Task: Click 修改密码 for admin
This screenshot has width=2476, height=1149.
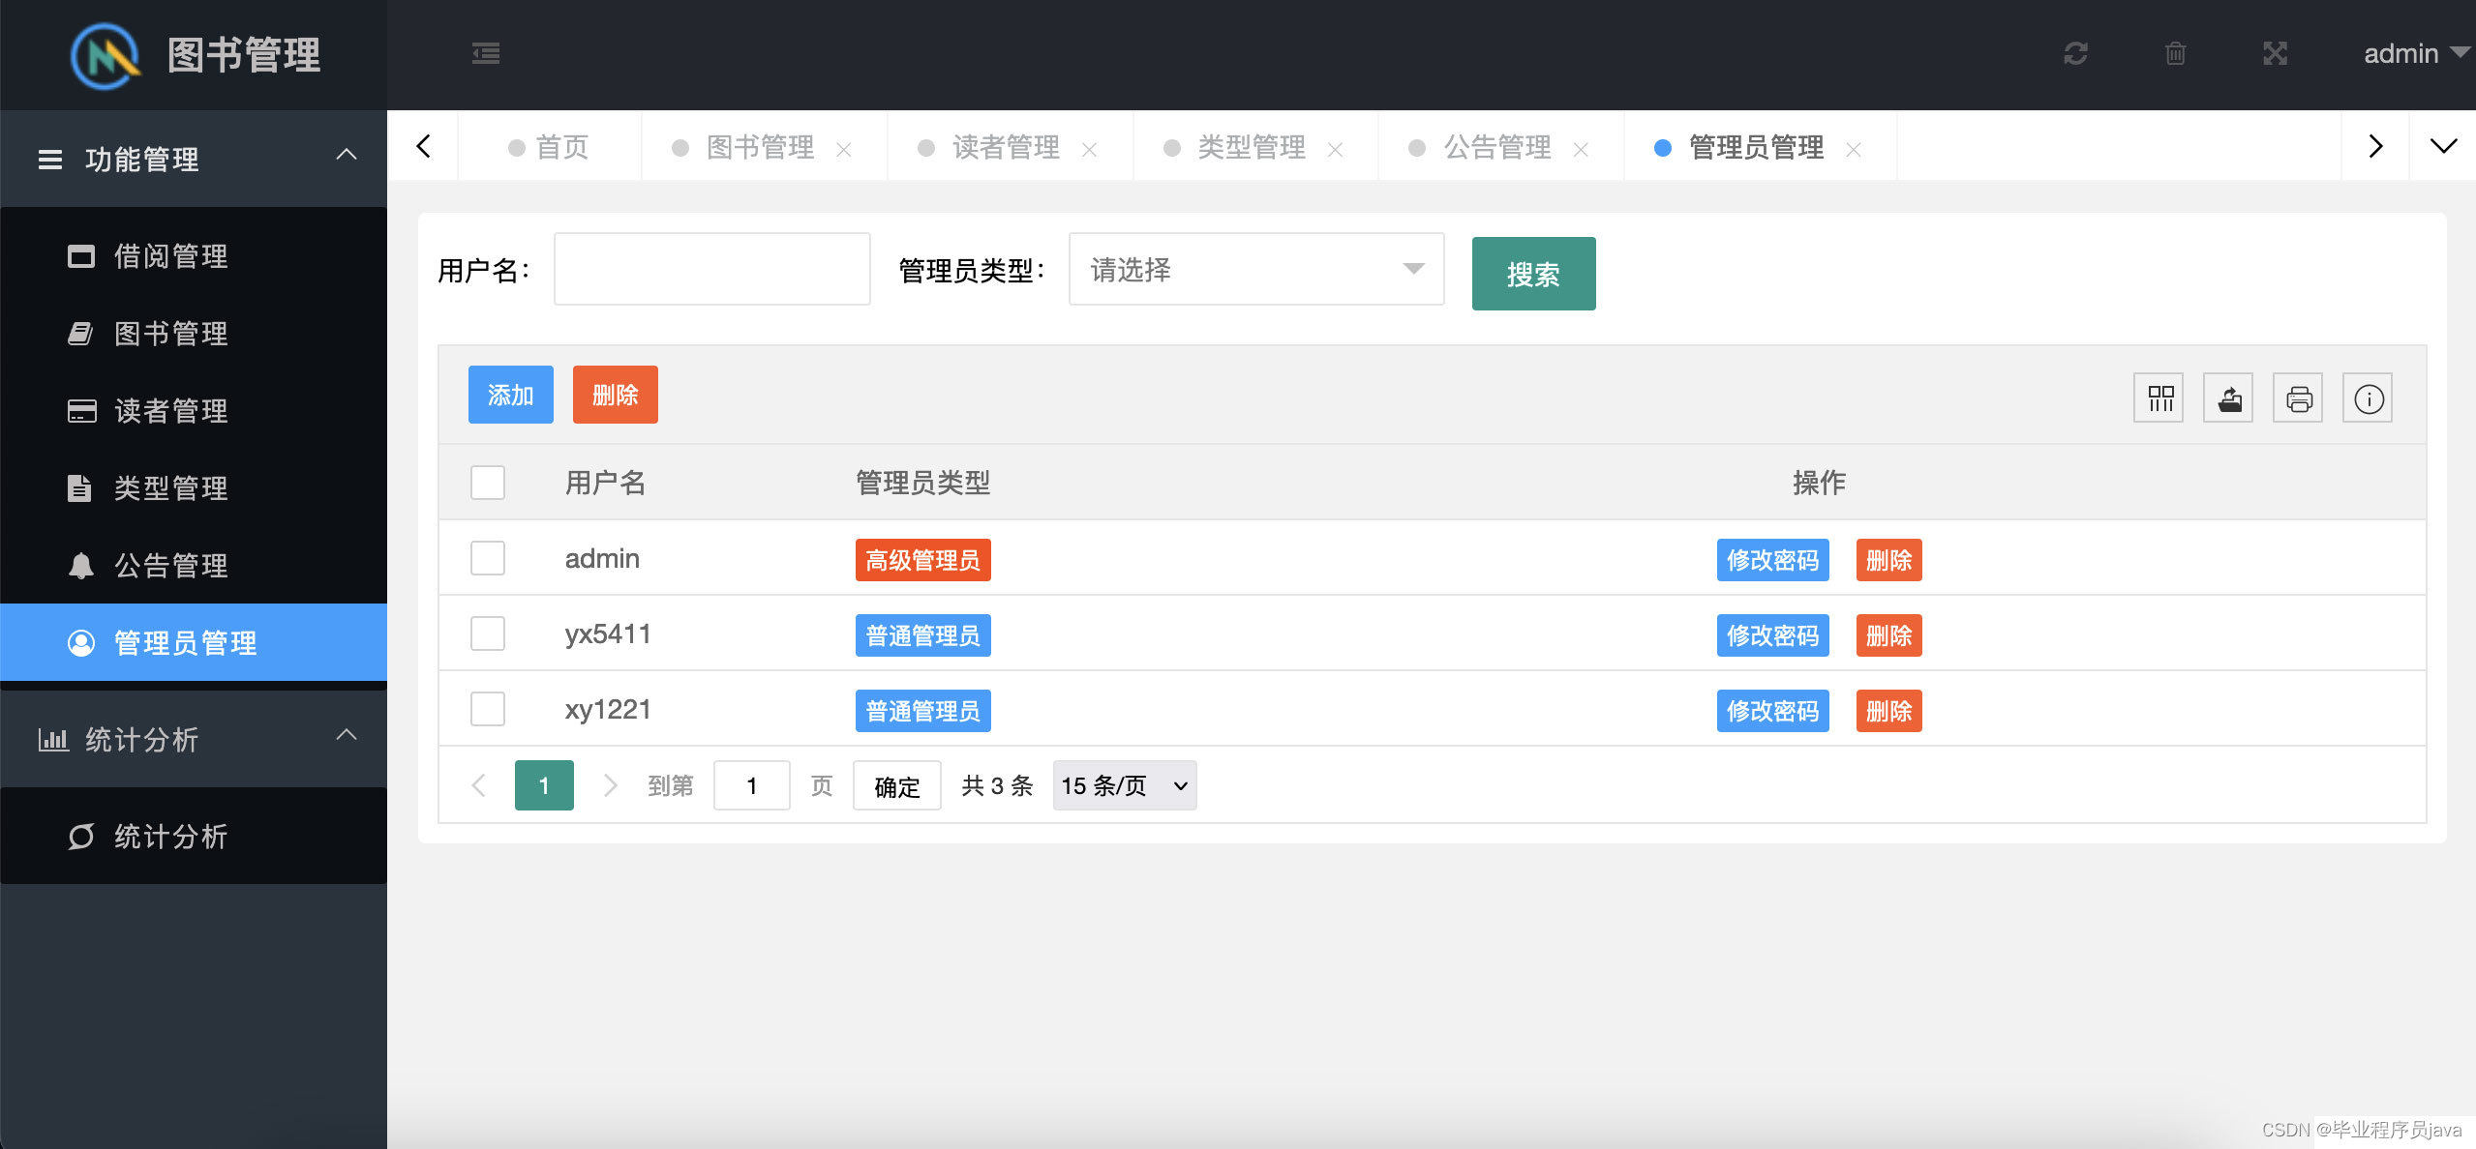Action: pos(1772,560)
